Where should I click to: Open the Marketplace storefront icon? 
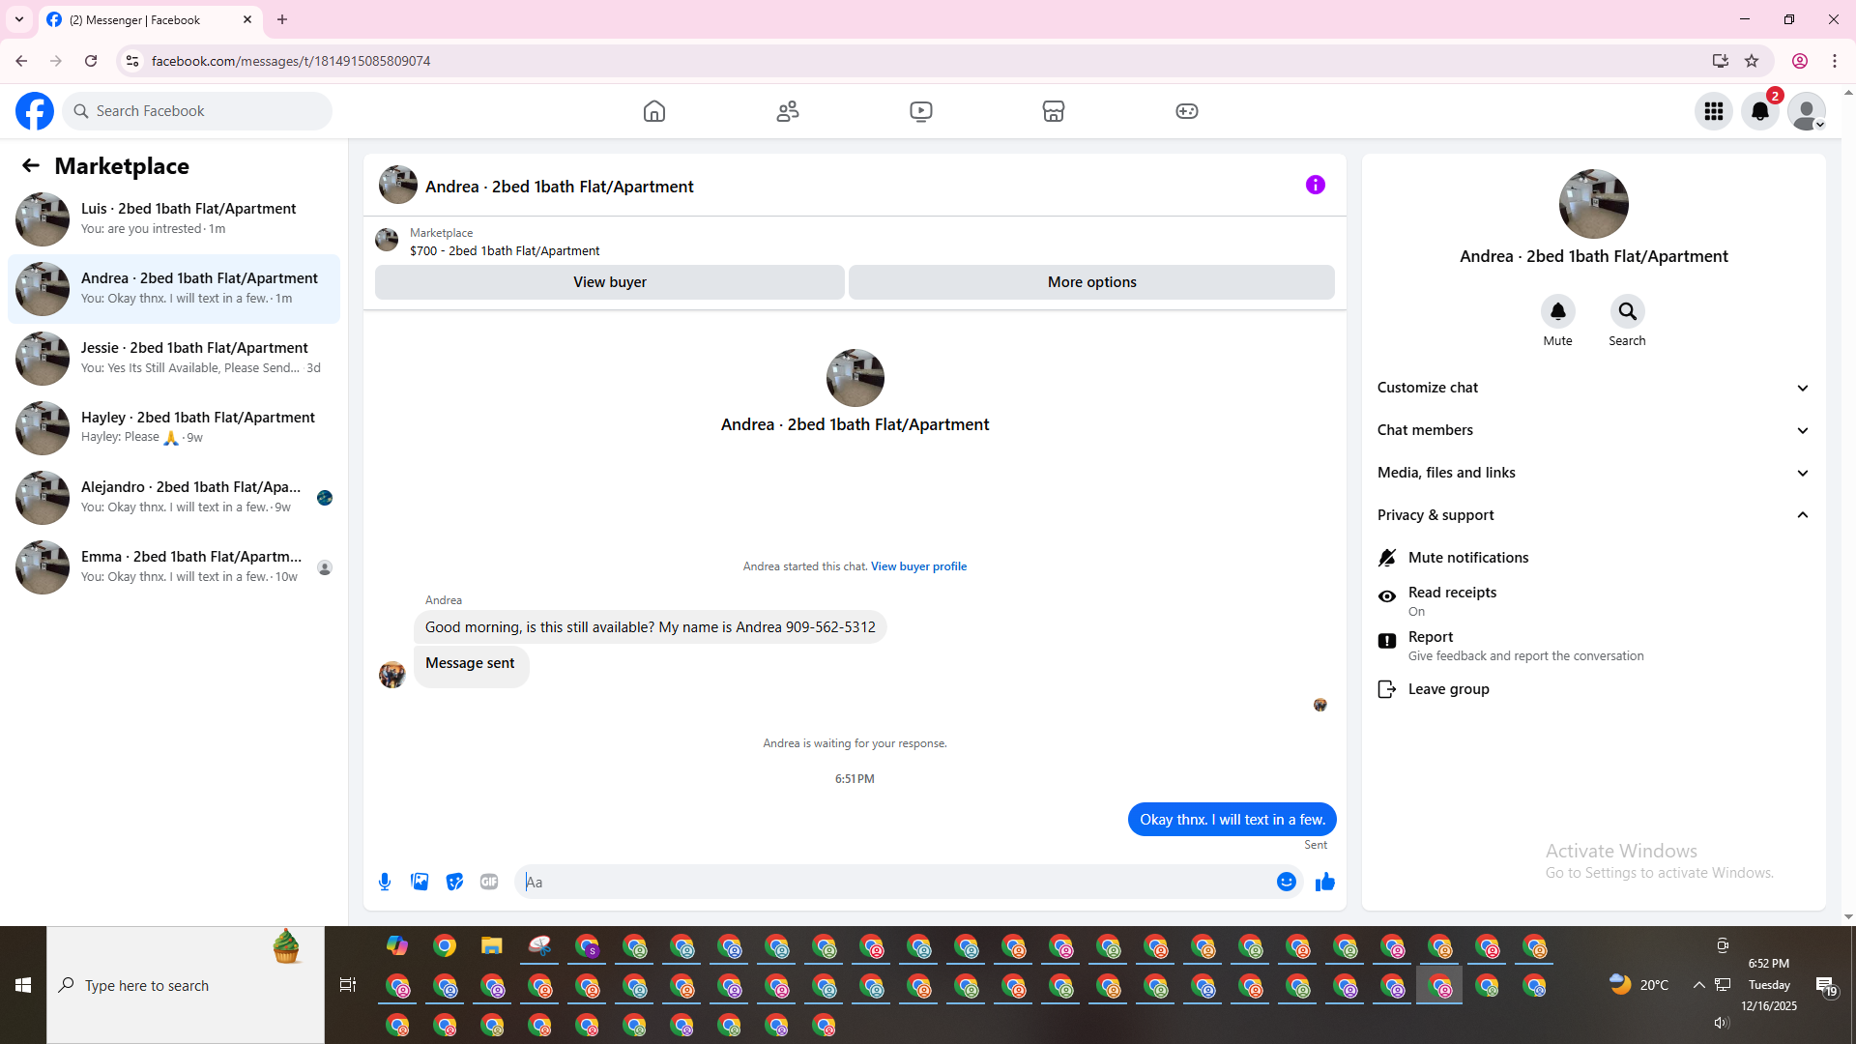click(x=1054, y=111)
